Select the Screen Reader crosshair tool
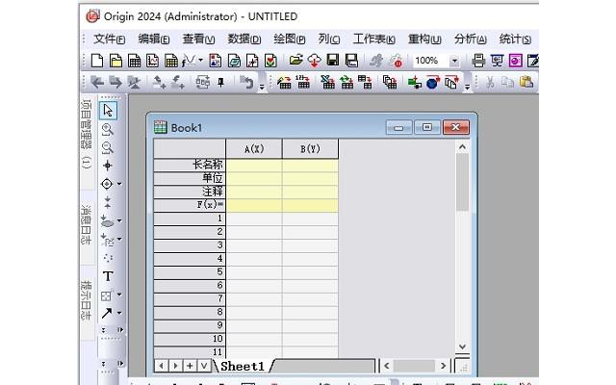The width and height of the screenshot is (616, 385). click(107, 166)
